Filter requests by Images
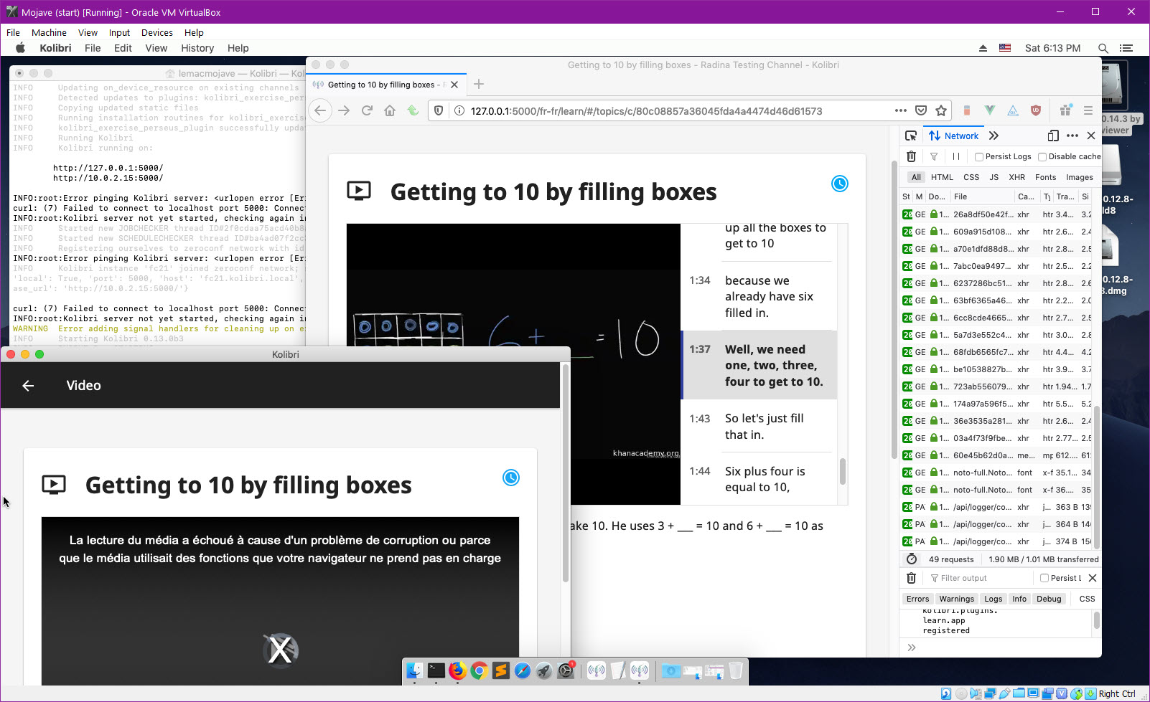This screenshot has height=702, width=1150. [1079, 177]
